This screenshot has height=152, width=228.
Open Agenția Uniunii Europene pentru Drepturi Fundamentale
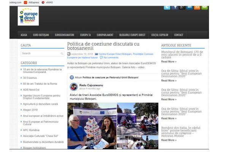point(41,97)
